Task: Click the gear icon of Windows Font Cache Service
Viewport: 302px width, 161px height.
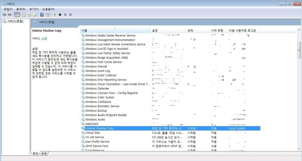Action: click(83, 62)
